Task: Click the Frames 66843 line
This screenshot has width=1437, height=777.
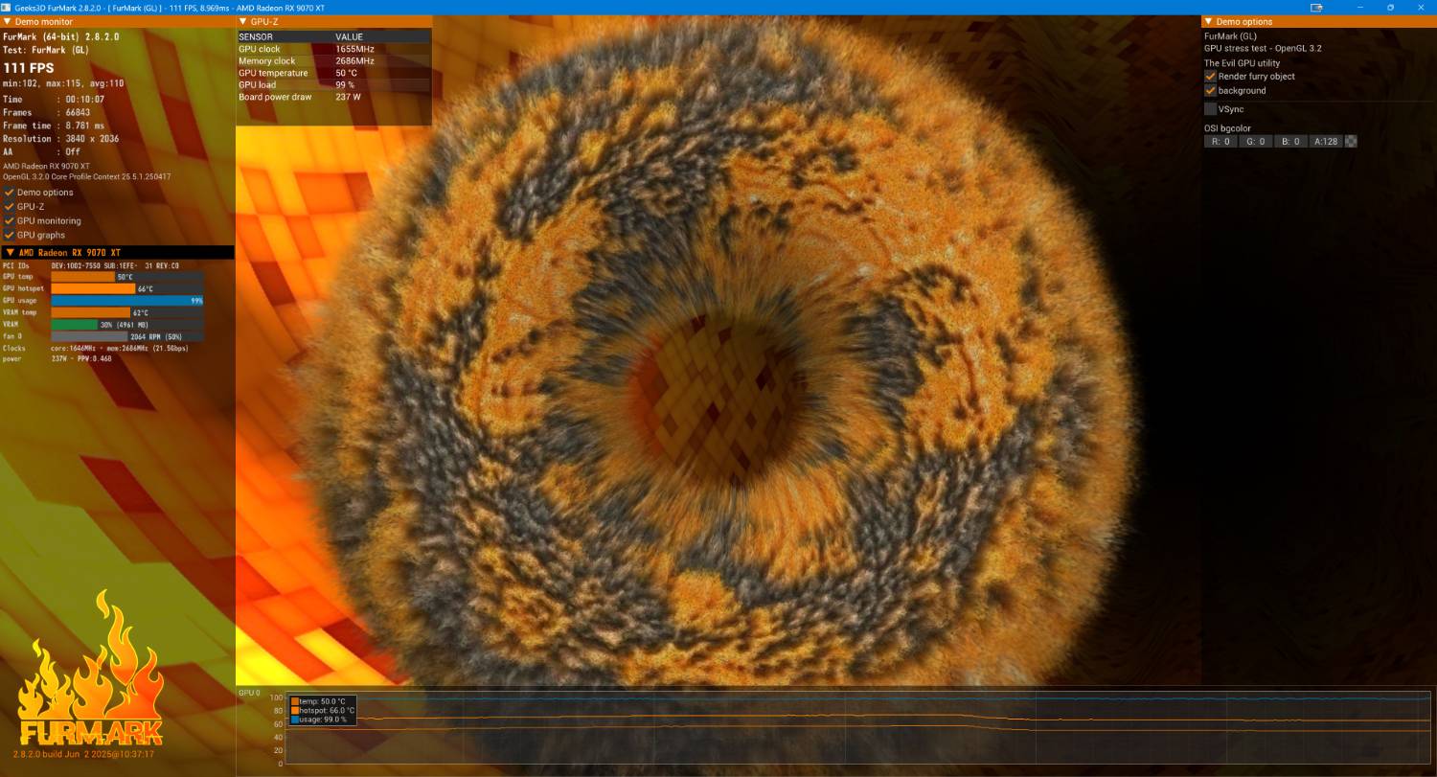Action: pyautogui.click(x=46, y=112)
